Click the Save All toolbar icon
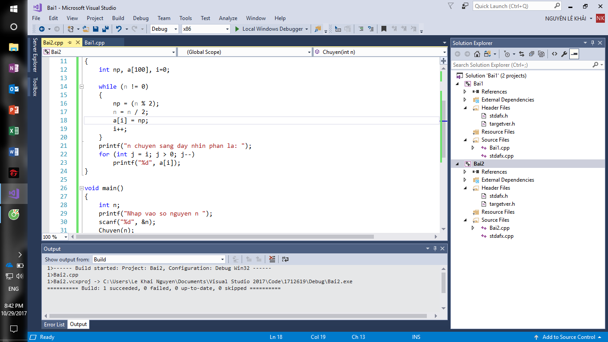 105,29
